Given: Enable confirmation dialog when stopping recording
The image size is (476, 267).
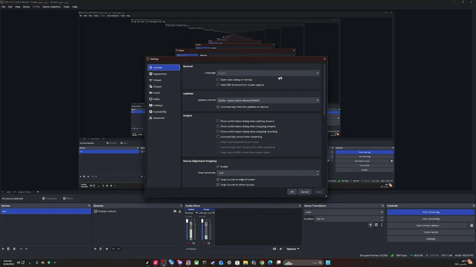Looking at the screenshot, I should click(218, 132).
